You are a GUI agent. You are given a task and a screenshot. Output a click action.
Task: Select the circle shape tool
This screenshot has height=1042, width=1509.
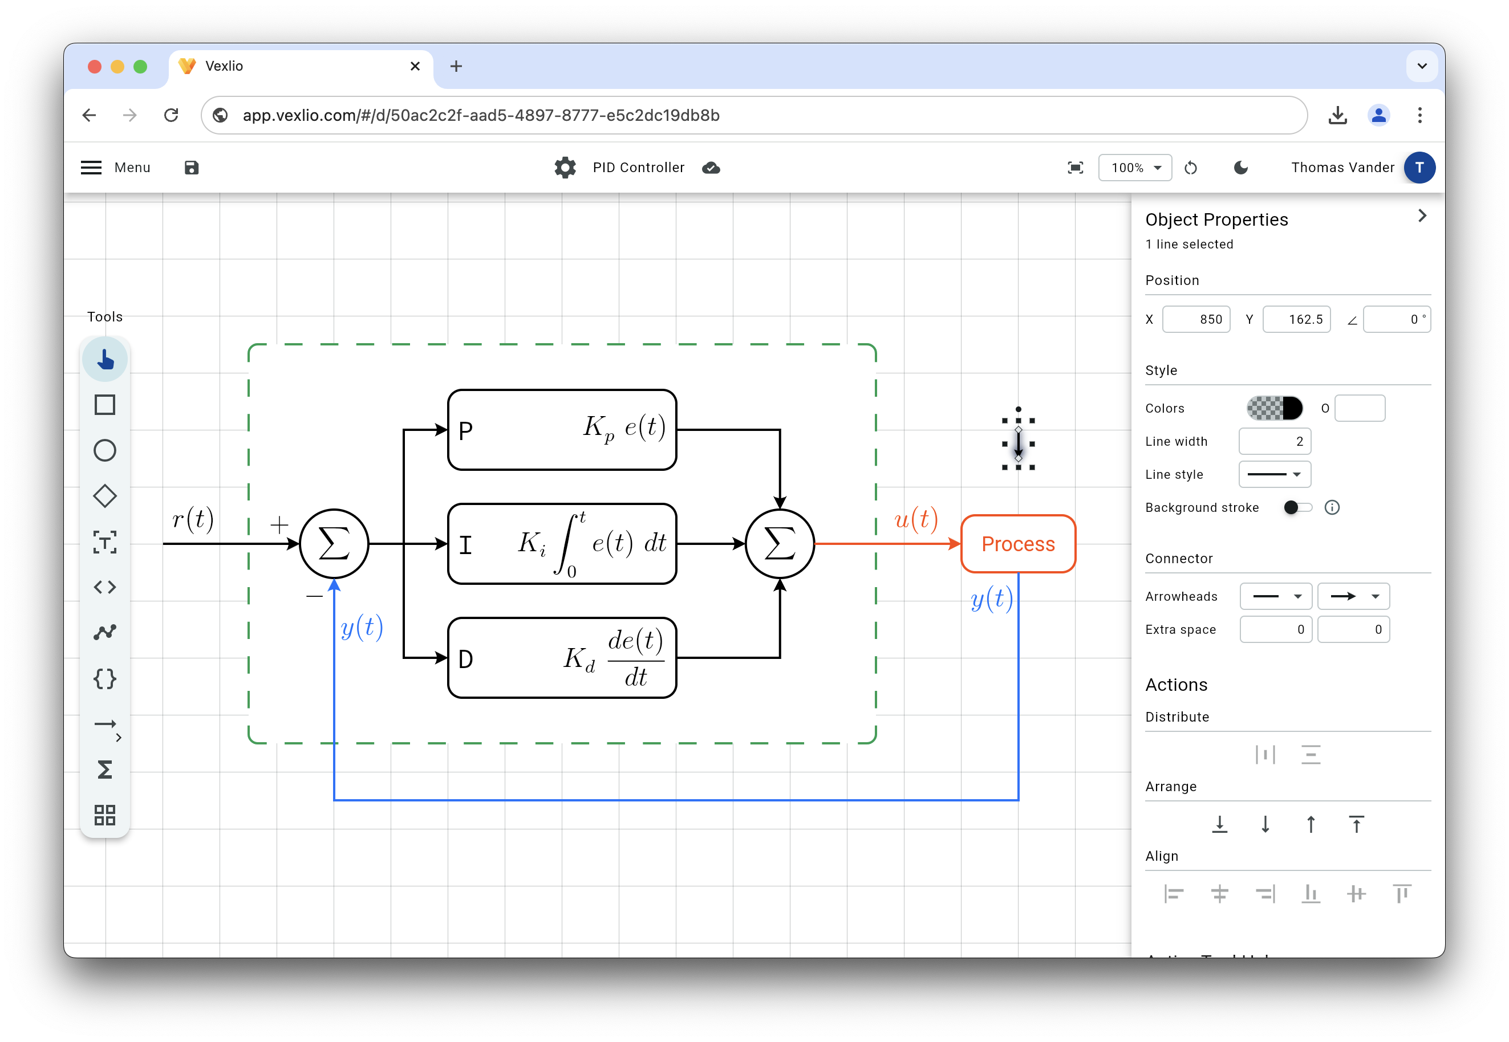point(104,451)
